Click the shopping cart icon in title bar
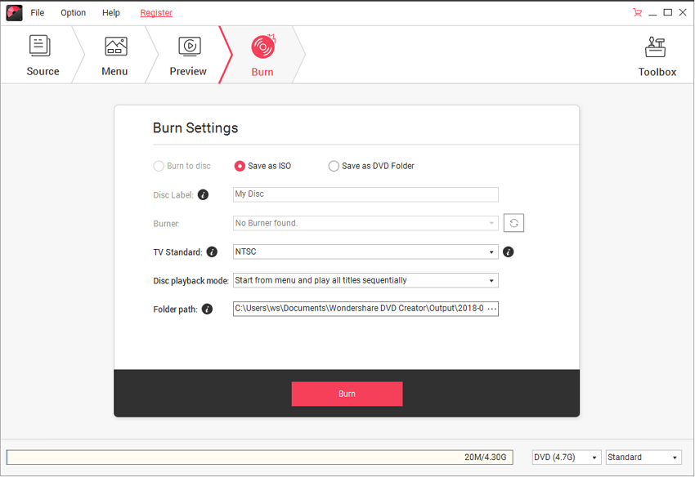 tap(637, 12)
